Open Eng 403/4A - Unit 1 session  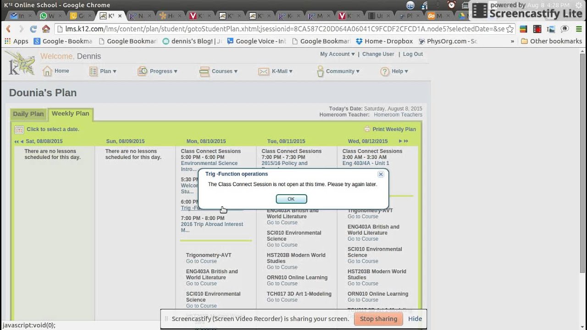coord(365,163)
